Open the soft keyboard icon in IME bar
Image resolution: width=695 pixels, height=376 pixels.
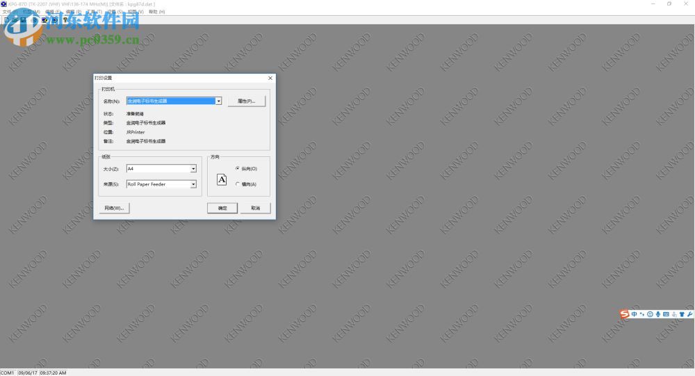pyautogui.click(x=667, y=314)
